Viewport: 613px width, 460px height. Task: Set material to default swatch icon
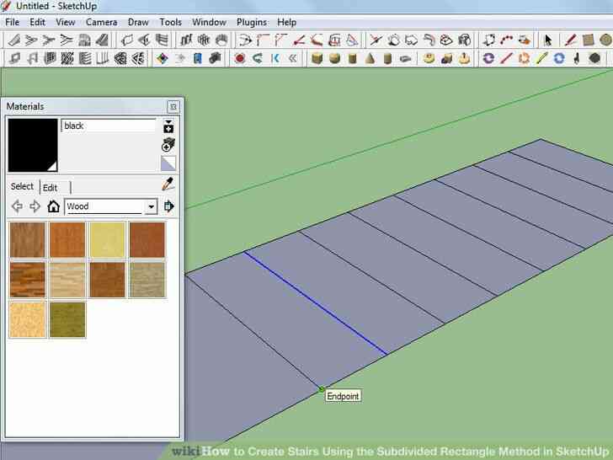(168, 163)
